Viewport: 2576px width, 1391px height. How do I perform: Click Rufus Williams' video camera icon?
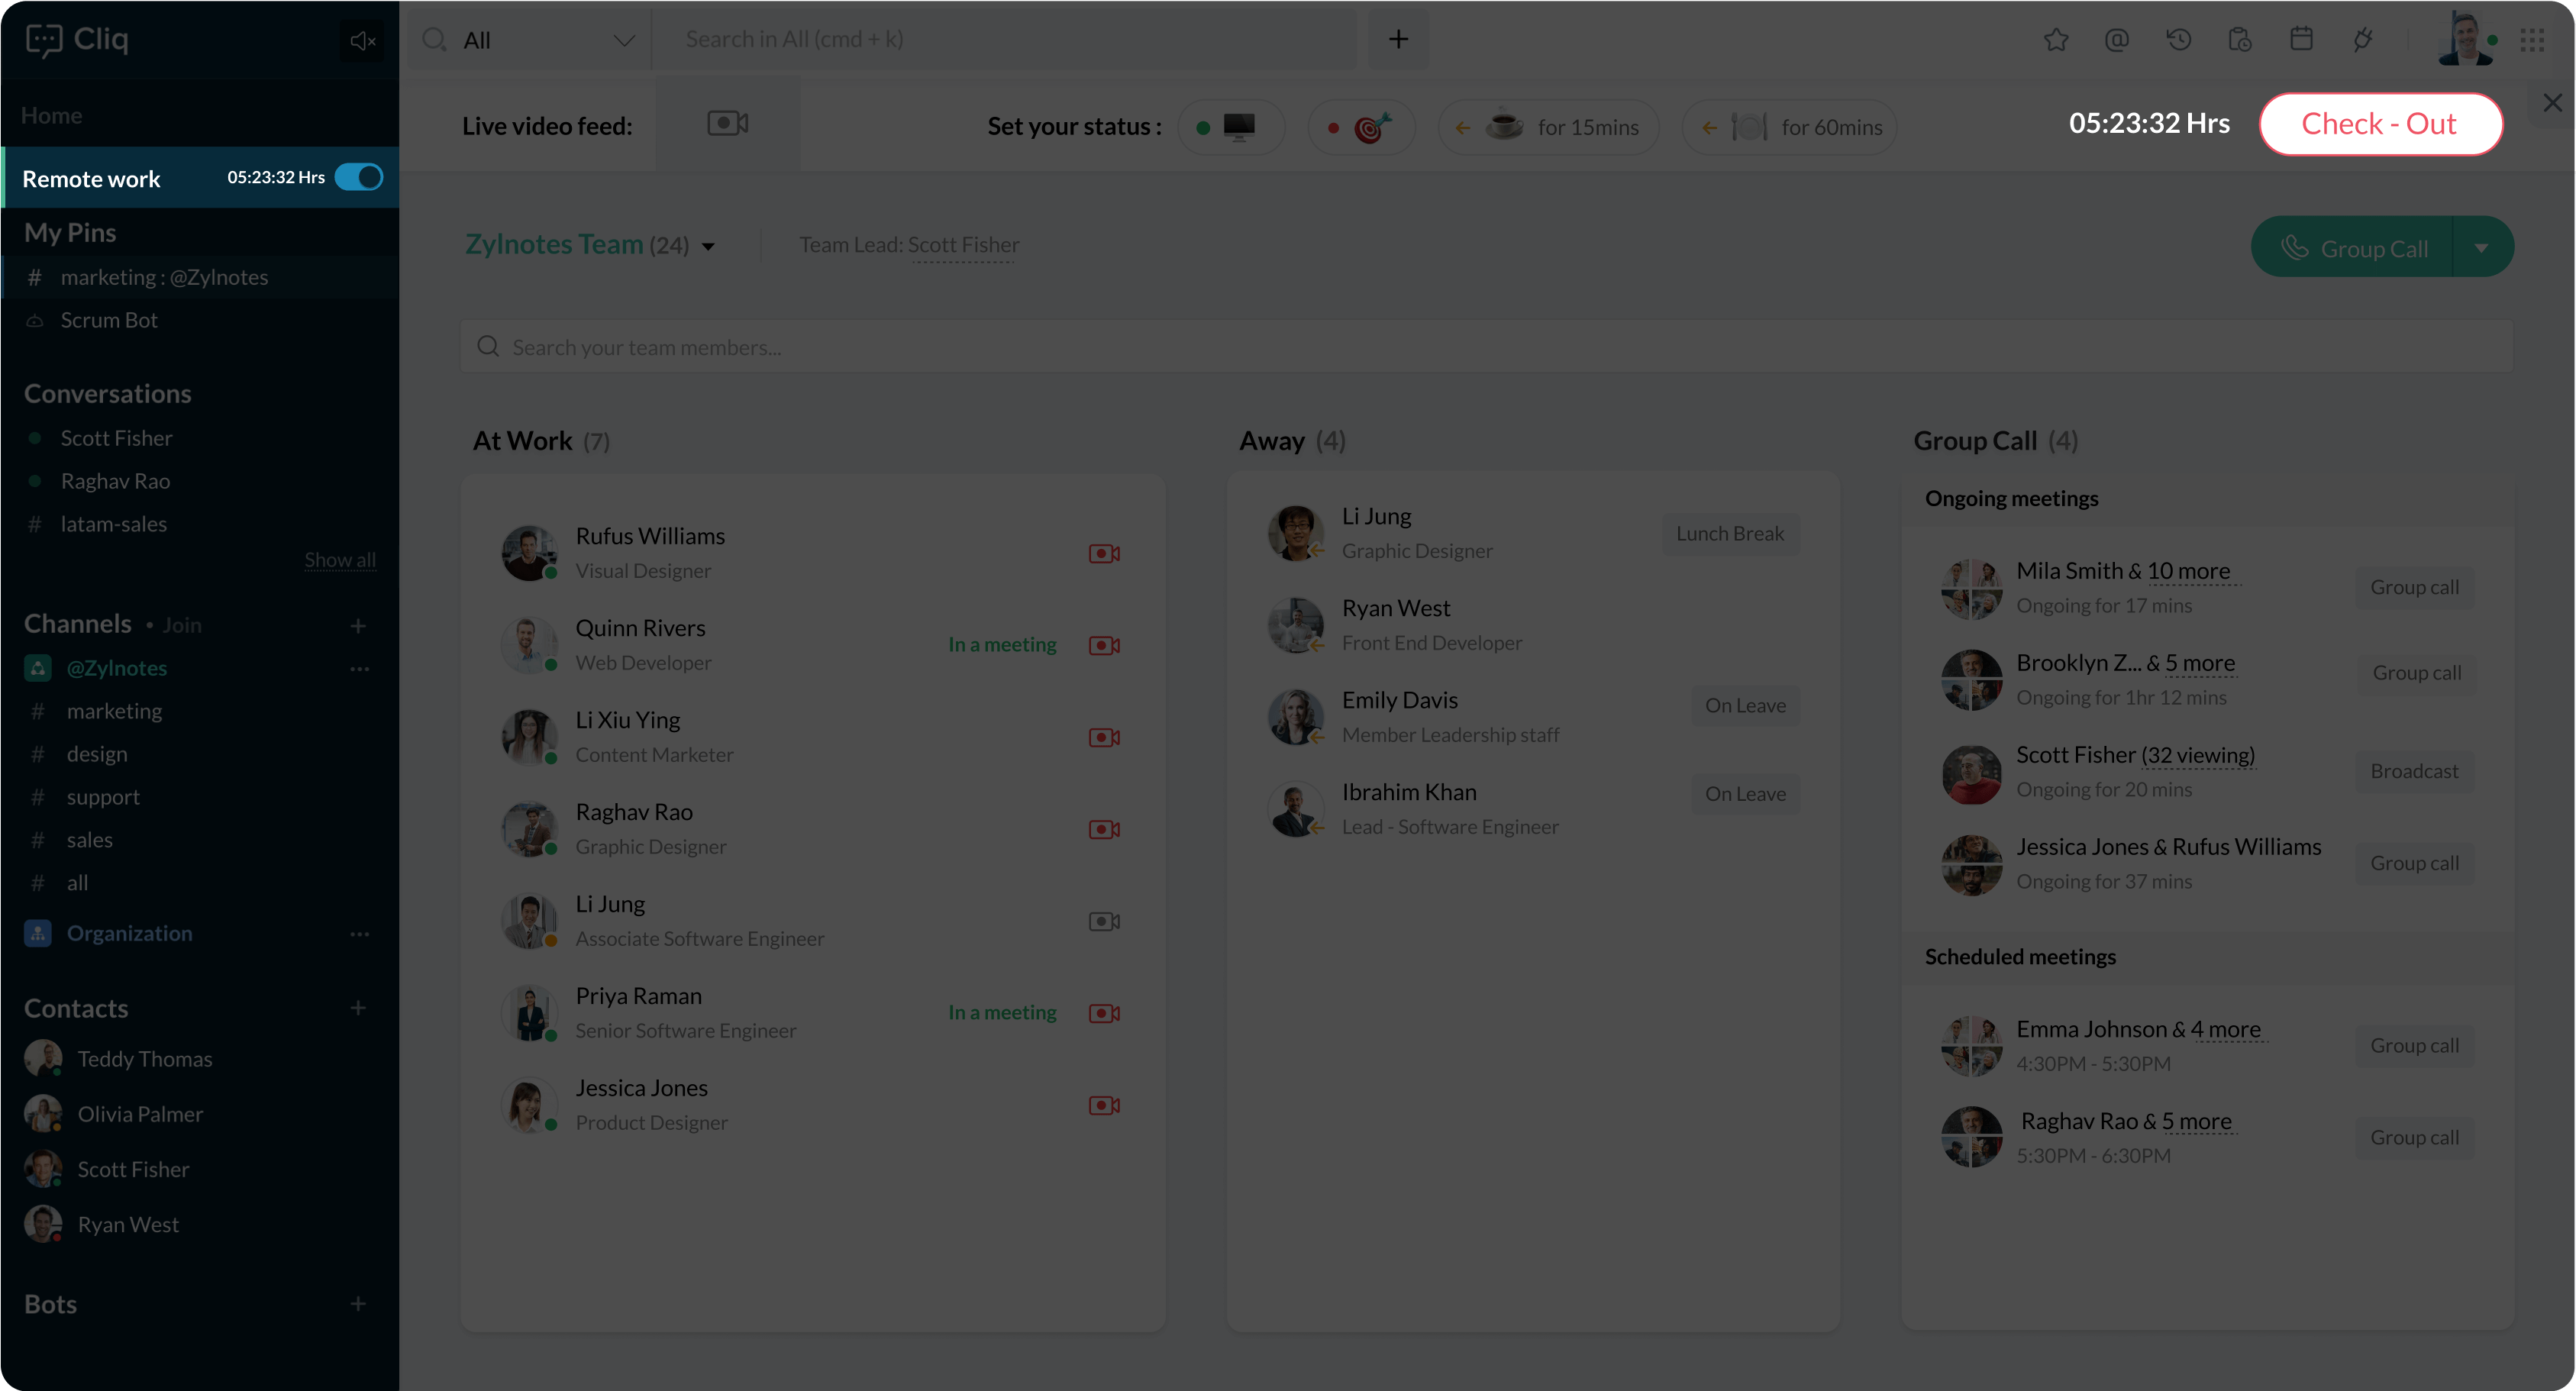tap(1103, 553)
